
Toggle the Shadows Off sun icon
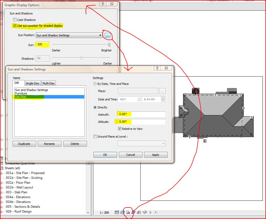tap(128, 212)
